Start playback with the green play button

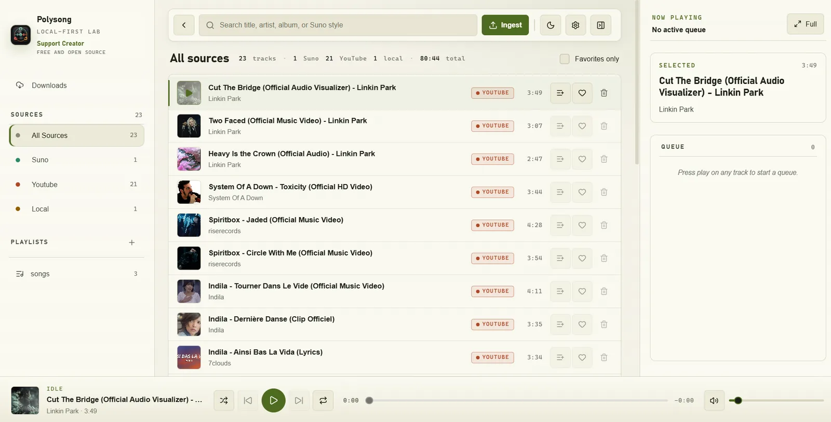point(274,400)
